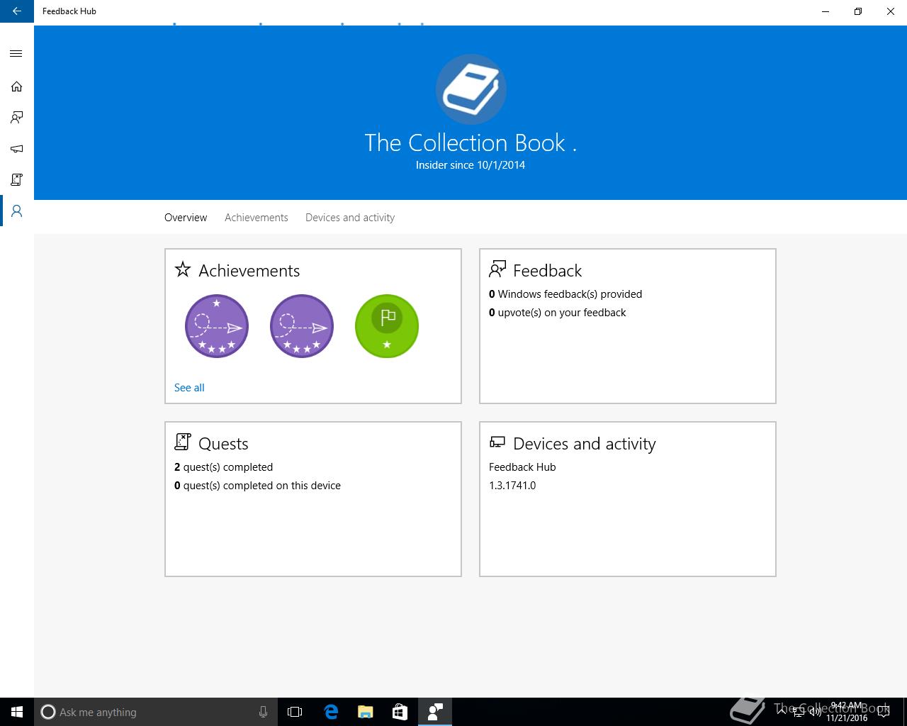Click the Achievements star icon

(183, 269)
